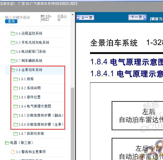Open folder icon of 1.7 倒车辅助系统

13,61
